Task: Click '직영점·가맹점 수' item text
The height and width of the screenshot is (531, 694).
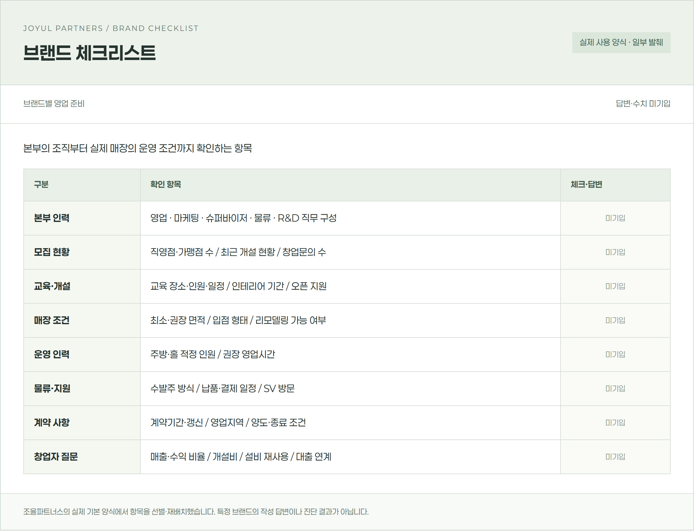Action: [182, 252]
